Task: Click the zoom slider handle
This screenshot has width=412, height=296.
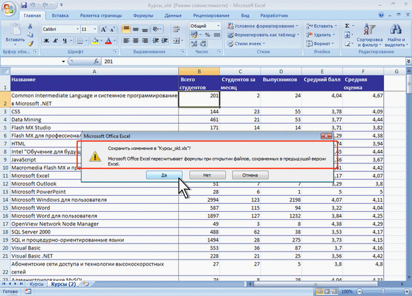Action: coord(383,291)
